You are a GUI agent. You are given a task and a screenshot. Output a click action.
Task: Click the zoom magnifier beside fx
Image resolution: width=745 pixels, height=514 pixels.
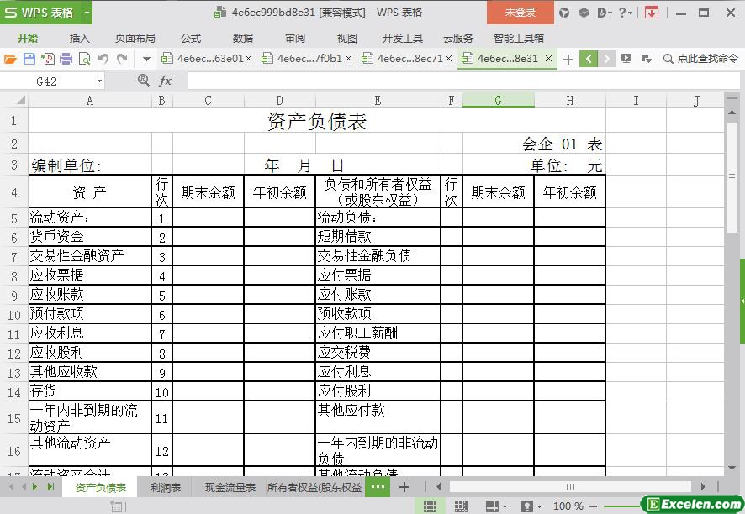click(x=143, y=81)
